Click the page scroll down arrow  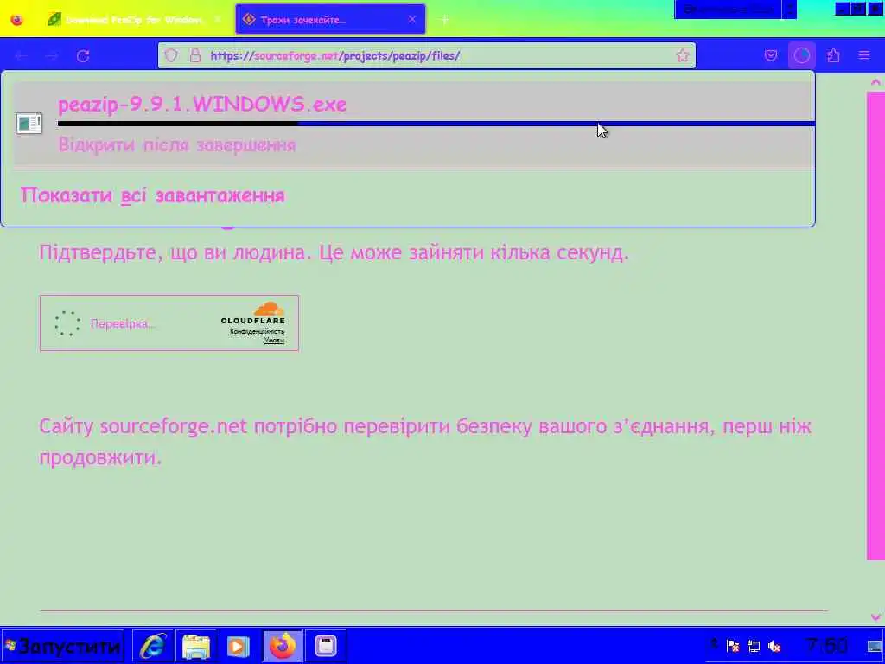click(875, 617)
